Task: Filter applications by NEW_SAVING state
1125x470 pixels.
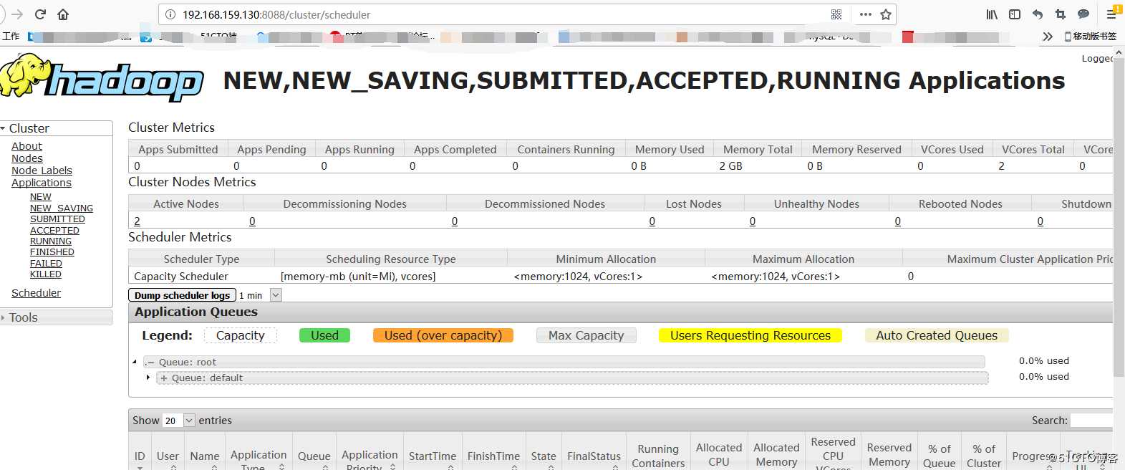Action: click(x=62, y=208)
